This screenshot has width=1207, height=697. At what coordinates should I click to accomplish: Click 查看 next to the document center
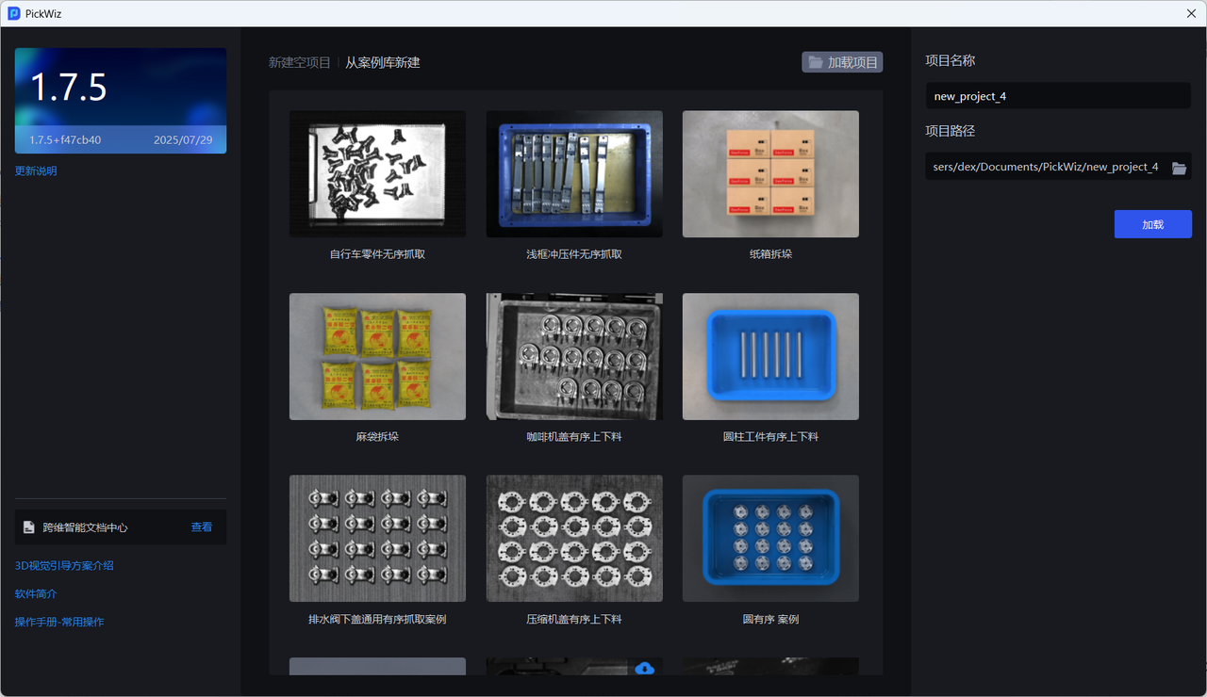point(202,527)
